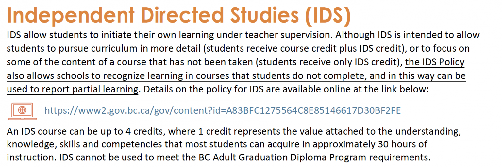Click the words "has not been taken"

[224, 62]
